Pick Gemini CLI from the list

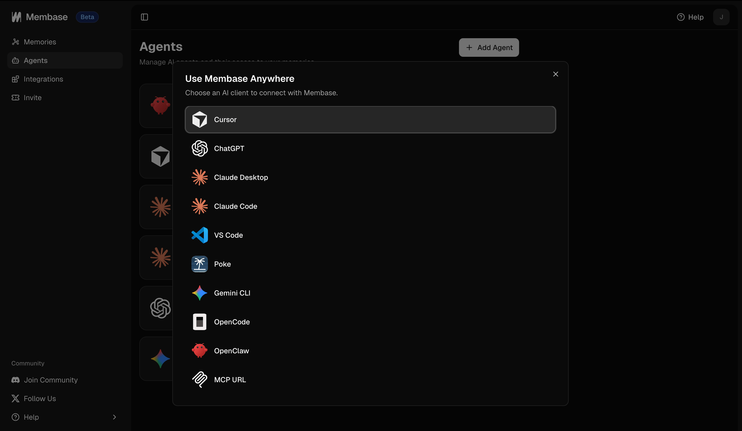click(370, 293)
